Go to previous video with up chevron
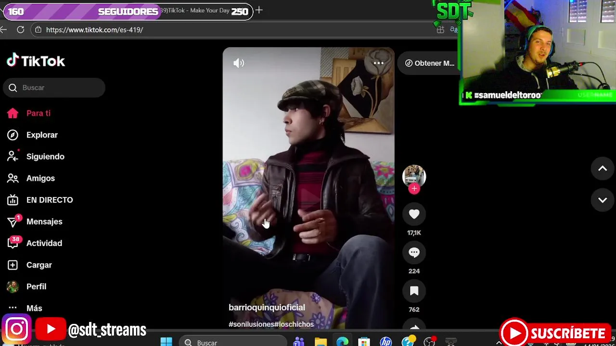 pyautogui.click(x=603, y=169)
